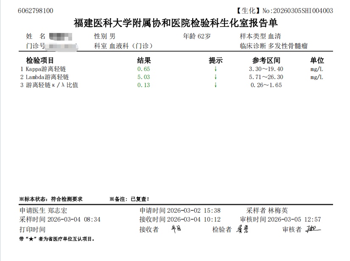350x261 pixels.
Task: Click the ★ mutual recognition footnote
Action: point(57,239)
